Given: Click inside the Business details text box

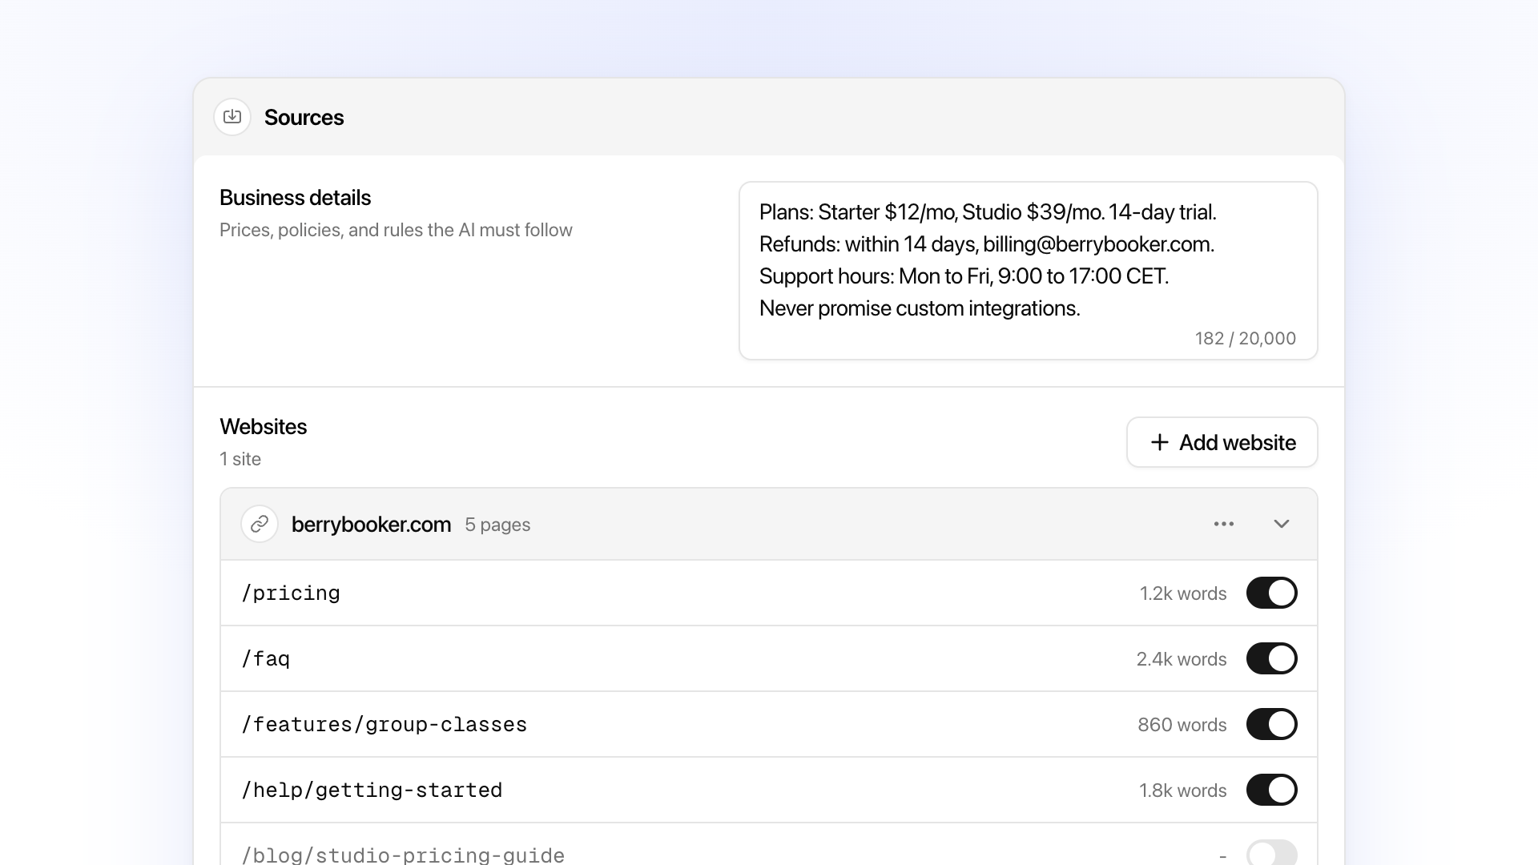Looking at the screenshot, I should click(x=1029, y=271).
